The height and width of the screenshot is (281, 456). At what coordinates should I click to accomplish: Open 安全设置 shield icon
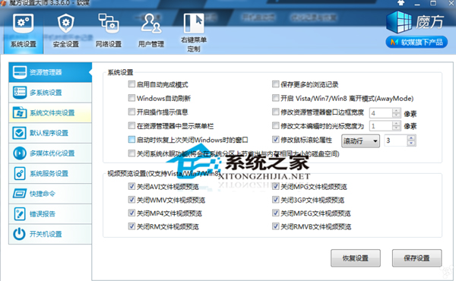click(65, 24)
